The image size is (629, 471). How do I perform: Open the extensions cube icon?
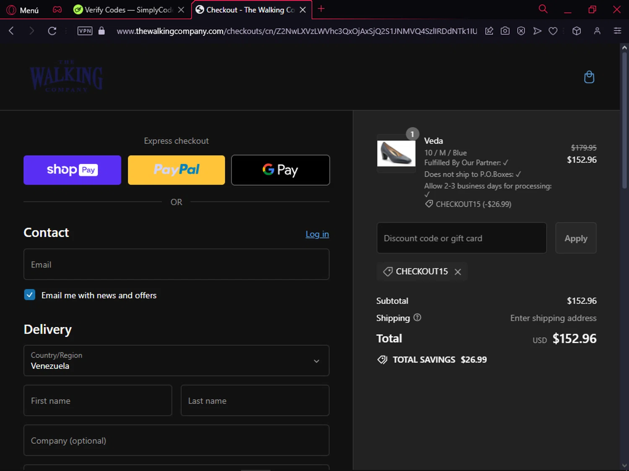[x=577, y=31]
